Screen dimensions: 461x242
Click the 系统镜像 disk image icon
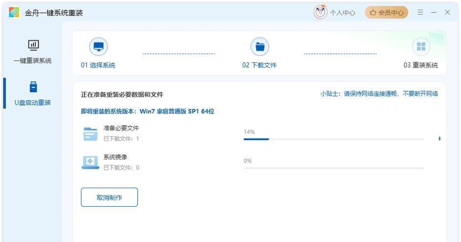point(90,162)
